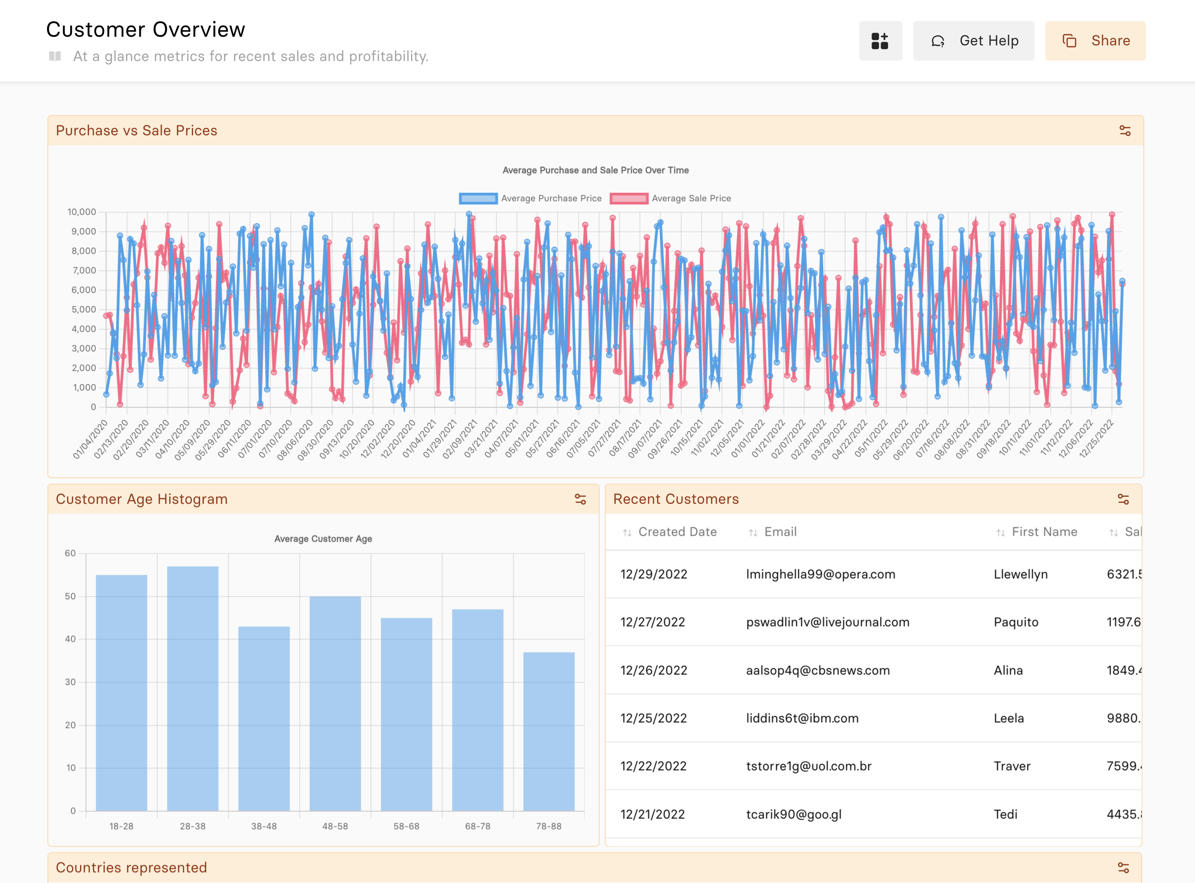Select email tstorre1g@uol.com.br

tap(809, 767)
